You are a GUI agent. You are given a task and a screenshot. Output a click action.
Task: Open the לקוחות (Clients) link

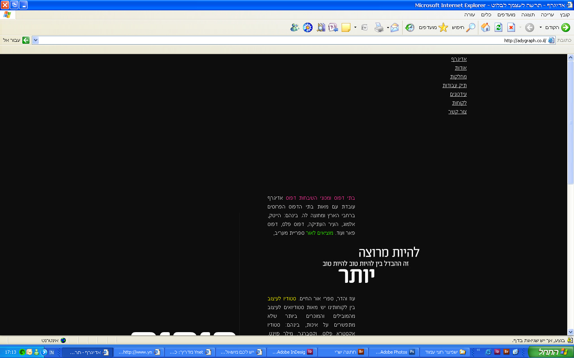[x=459, y=103]
